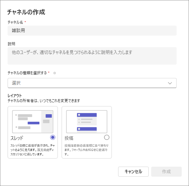This screenshot has width=189, height=186.
Task: Click the チャネル名 field containing 雑談用
Action: point(92,31)
